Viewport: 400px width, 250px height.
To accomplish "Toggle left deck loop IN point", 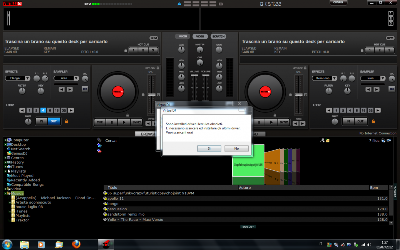I will [41, 121].
